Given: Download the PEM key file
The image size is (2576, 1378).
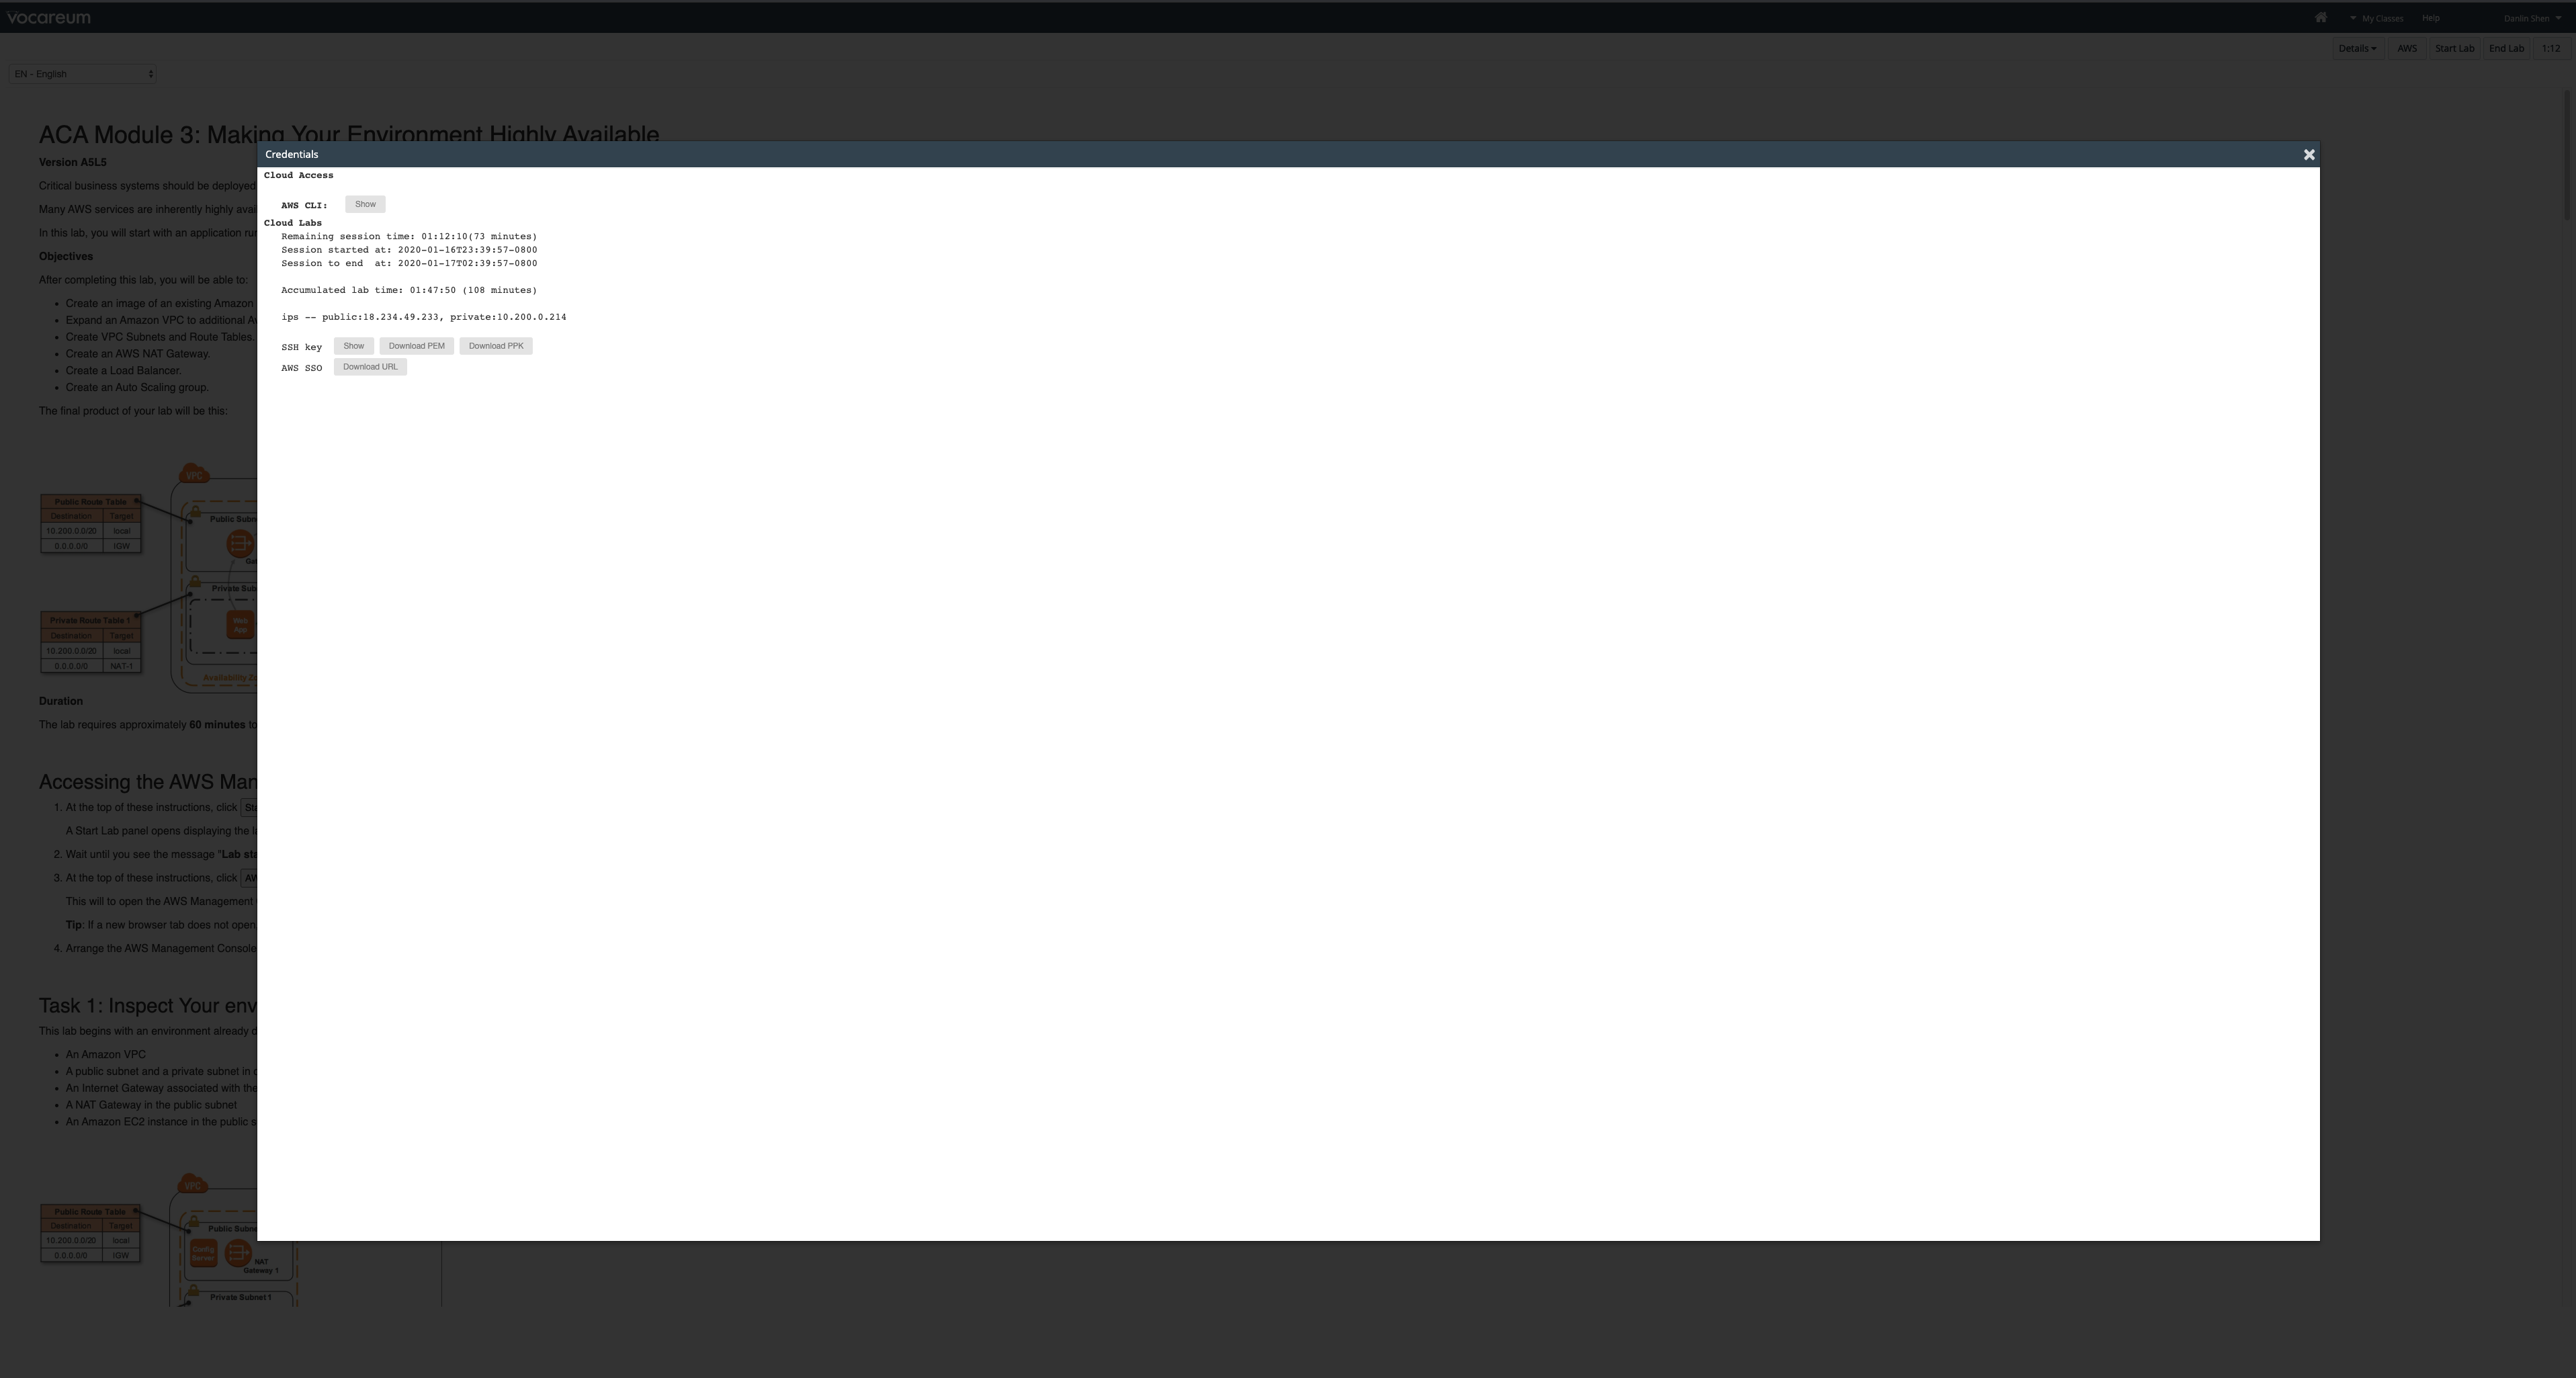Looking at the screenshot, I should click(x=416, y=346).
